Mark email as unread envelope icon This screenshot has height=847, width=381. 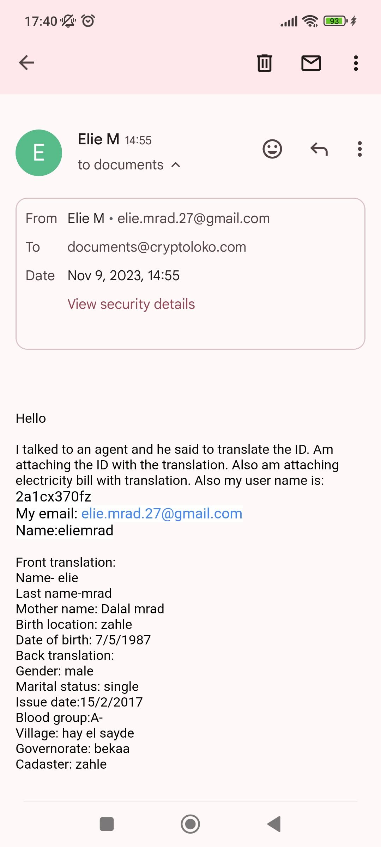point(311,63)
